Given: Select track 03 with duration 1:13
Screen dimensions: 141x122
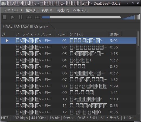Looking at the screenshot, I should [x=68, y=54].
